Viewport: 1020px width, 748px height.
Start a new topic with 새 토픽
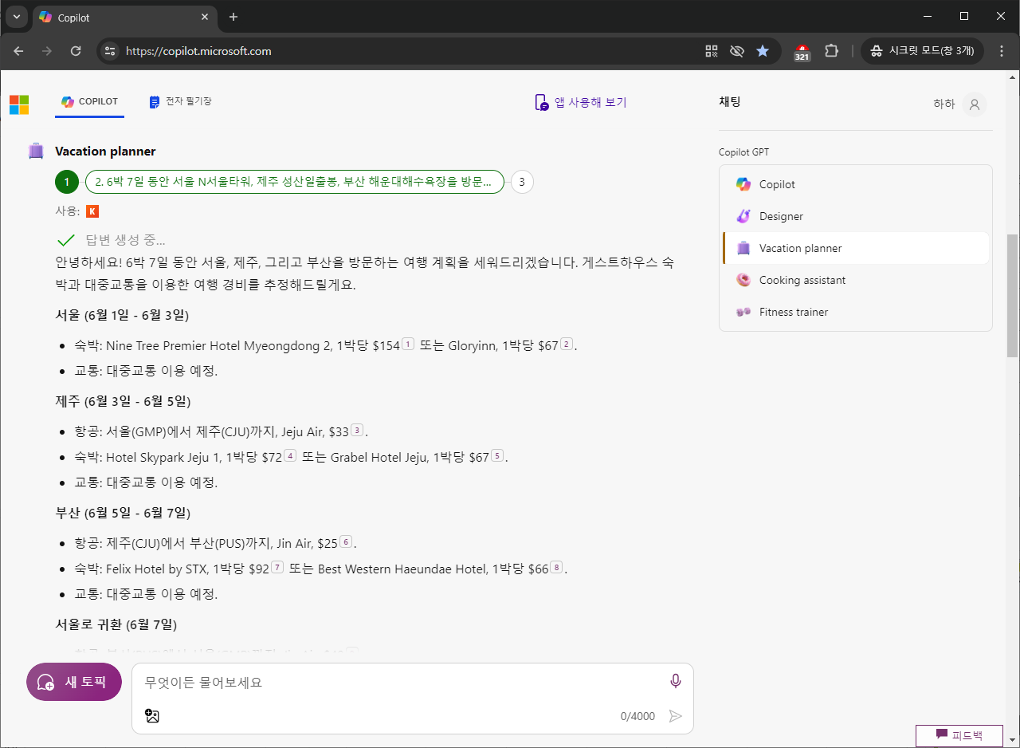click(x=74, y=682)
